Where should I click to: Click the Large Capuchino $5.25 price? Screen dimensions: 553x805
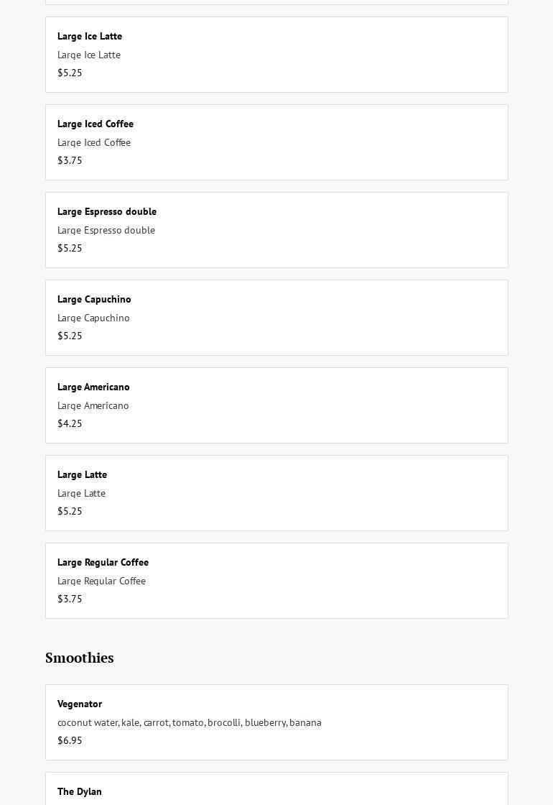(70, 336)
